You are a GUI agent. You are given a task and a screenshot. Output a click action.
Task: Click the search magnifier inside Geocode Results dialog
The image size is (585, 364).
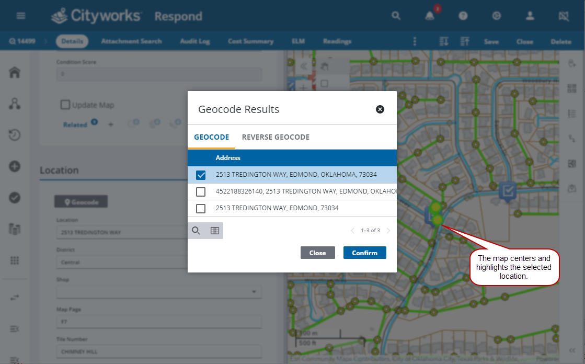pos(196,230)
